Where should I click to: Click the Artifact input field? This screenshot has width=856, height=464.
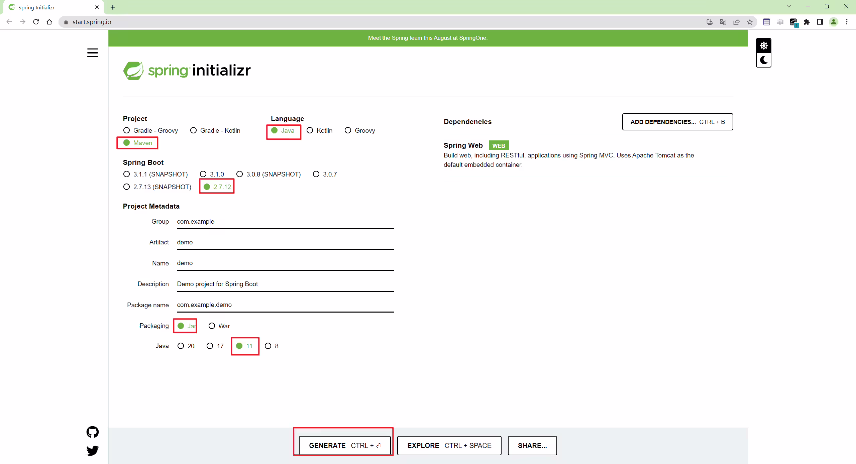[286, 242]
